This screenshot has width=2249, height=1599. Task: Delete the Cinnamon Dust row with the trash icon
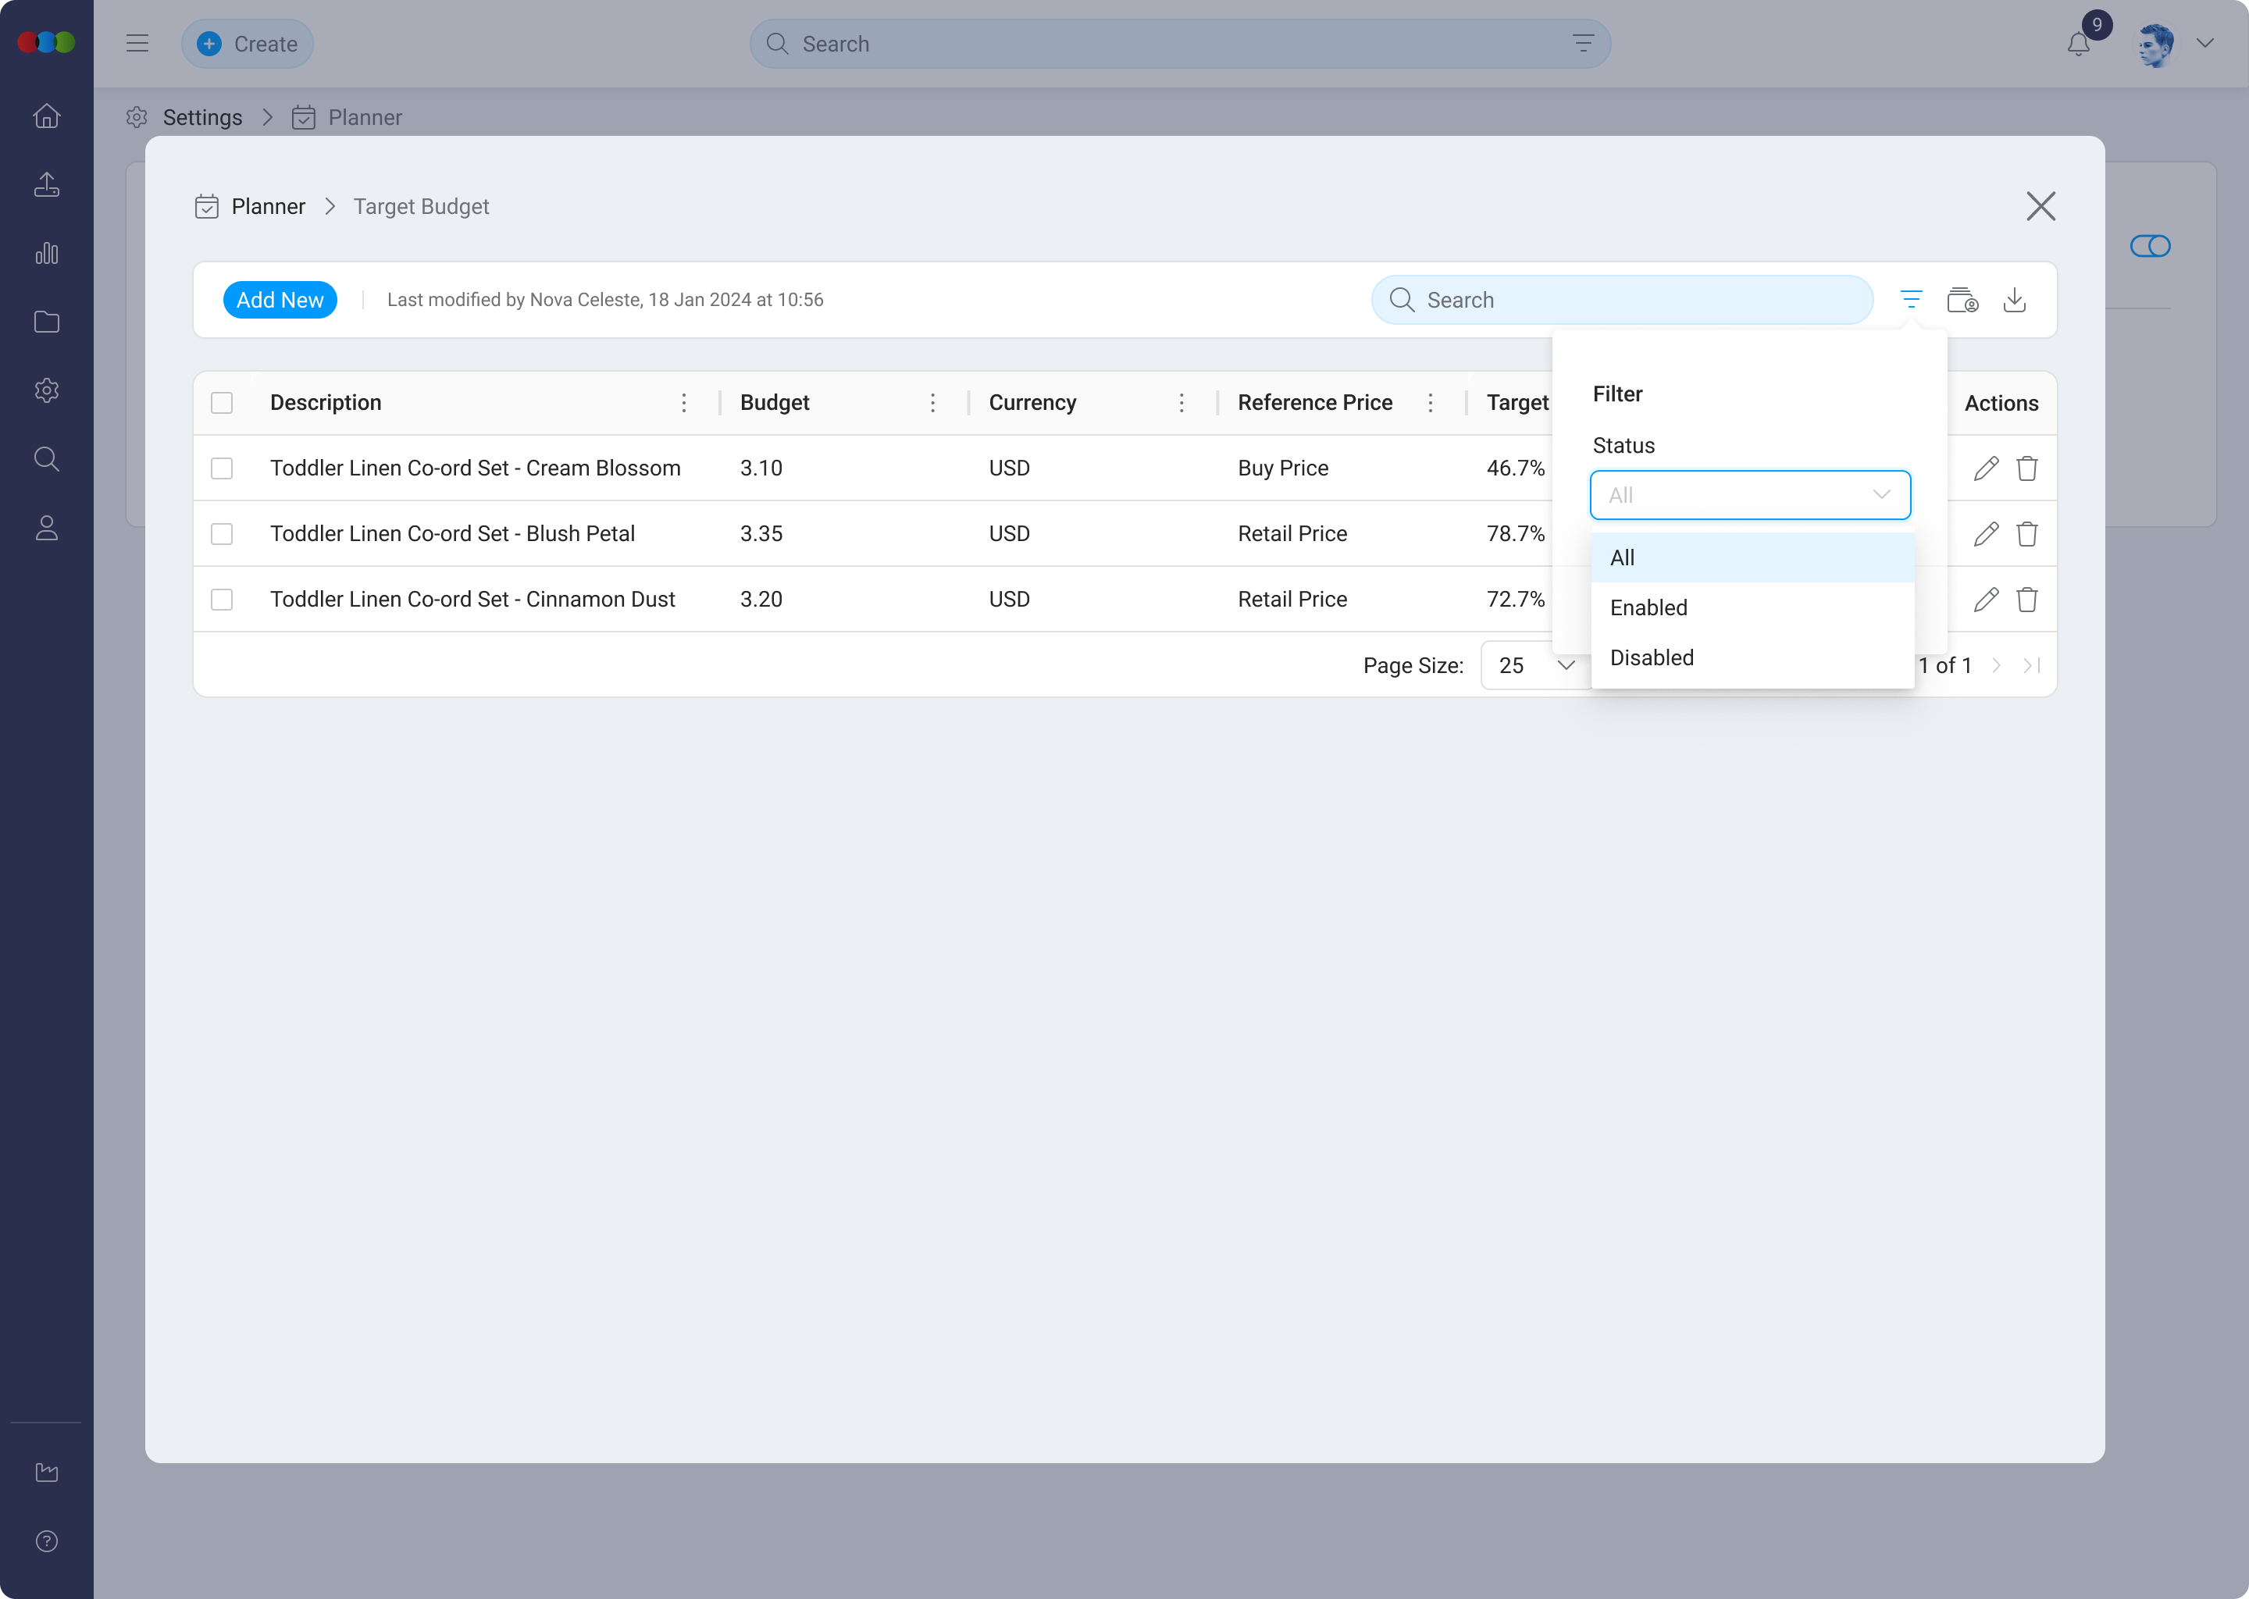pos(2026,600)
